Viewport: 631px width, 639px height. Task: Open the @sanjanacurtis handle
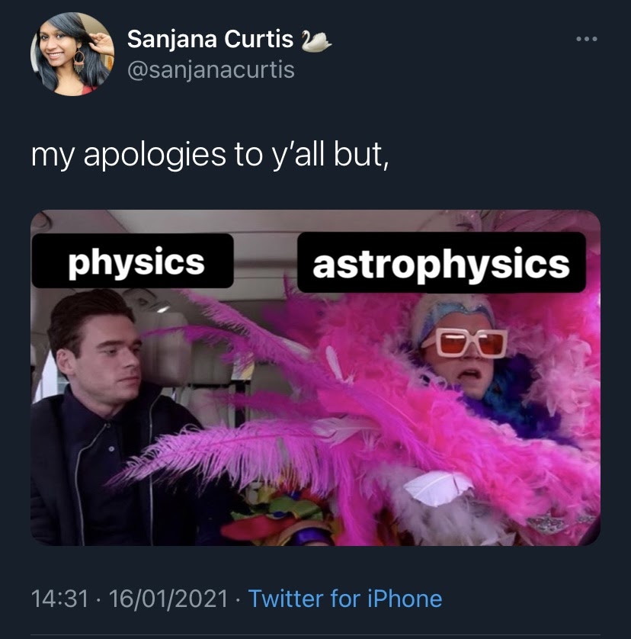[210, 70]
